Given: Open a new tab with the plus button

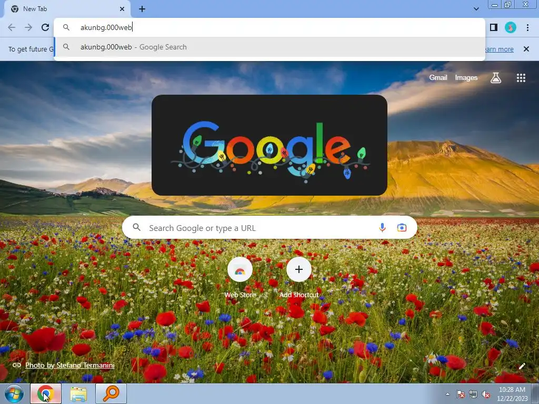Looking at the screenshot, I should point(142,9).
